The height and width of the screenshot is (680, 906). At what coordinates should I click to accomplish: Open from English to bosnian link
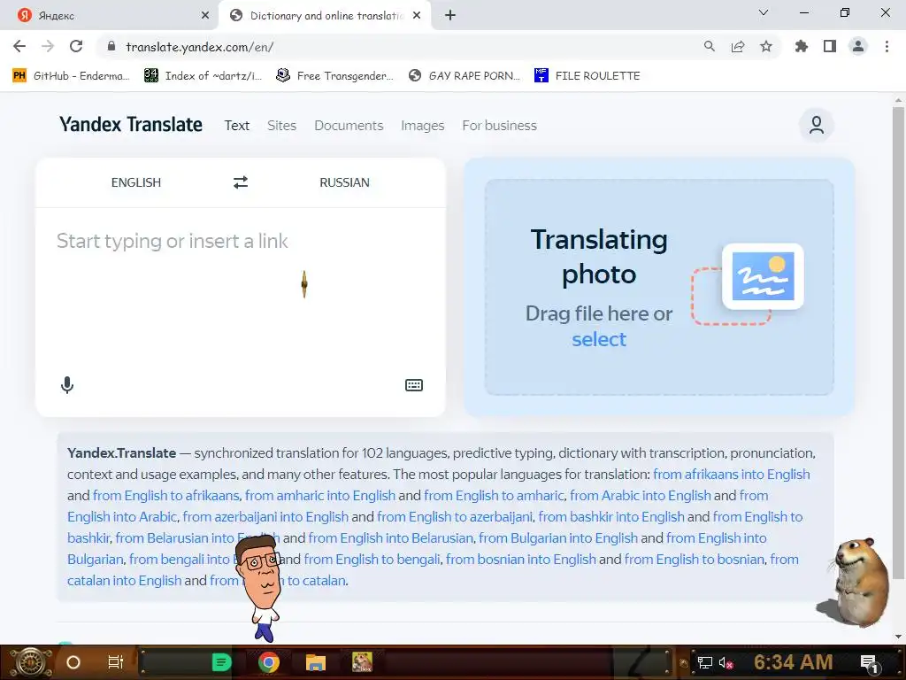click(x=694, y=560)
